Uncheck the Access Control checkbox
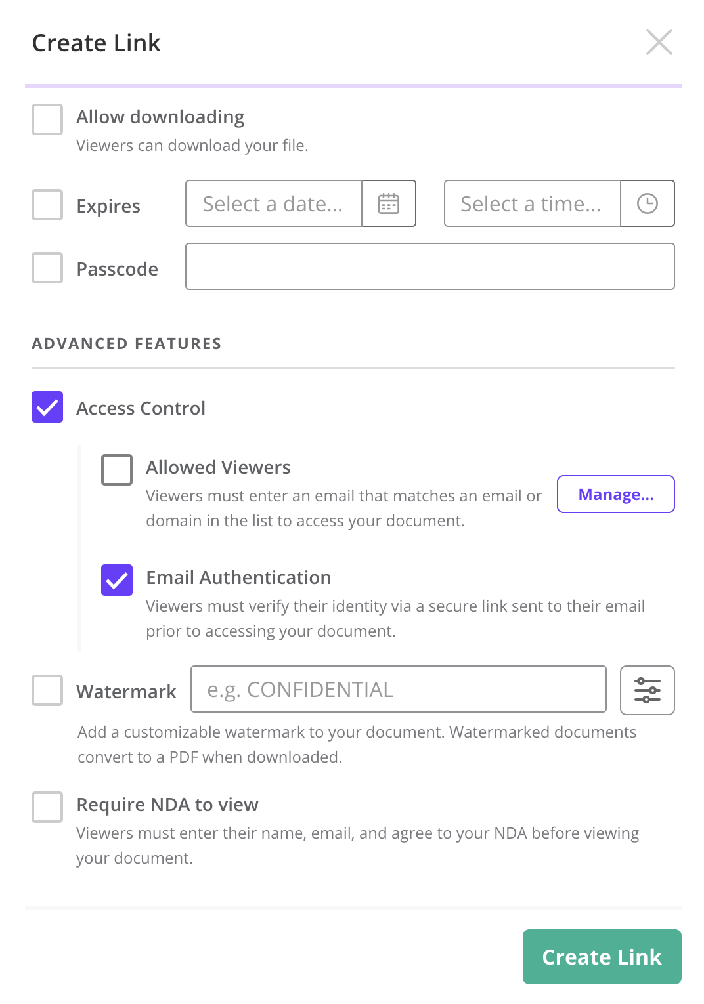 (47, 407)
